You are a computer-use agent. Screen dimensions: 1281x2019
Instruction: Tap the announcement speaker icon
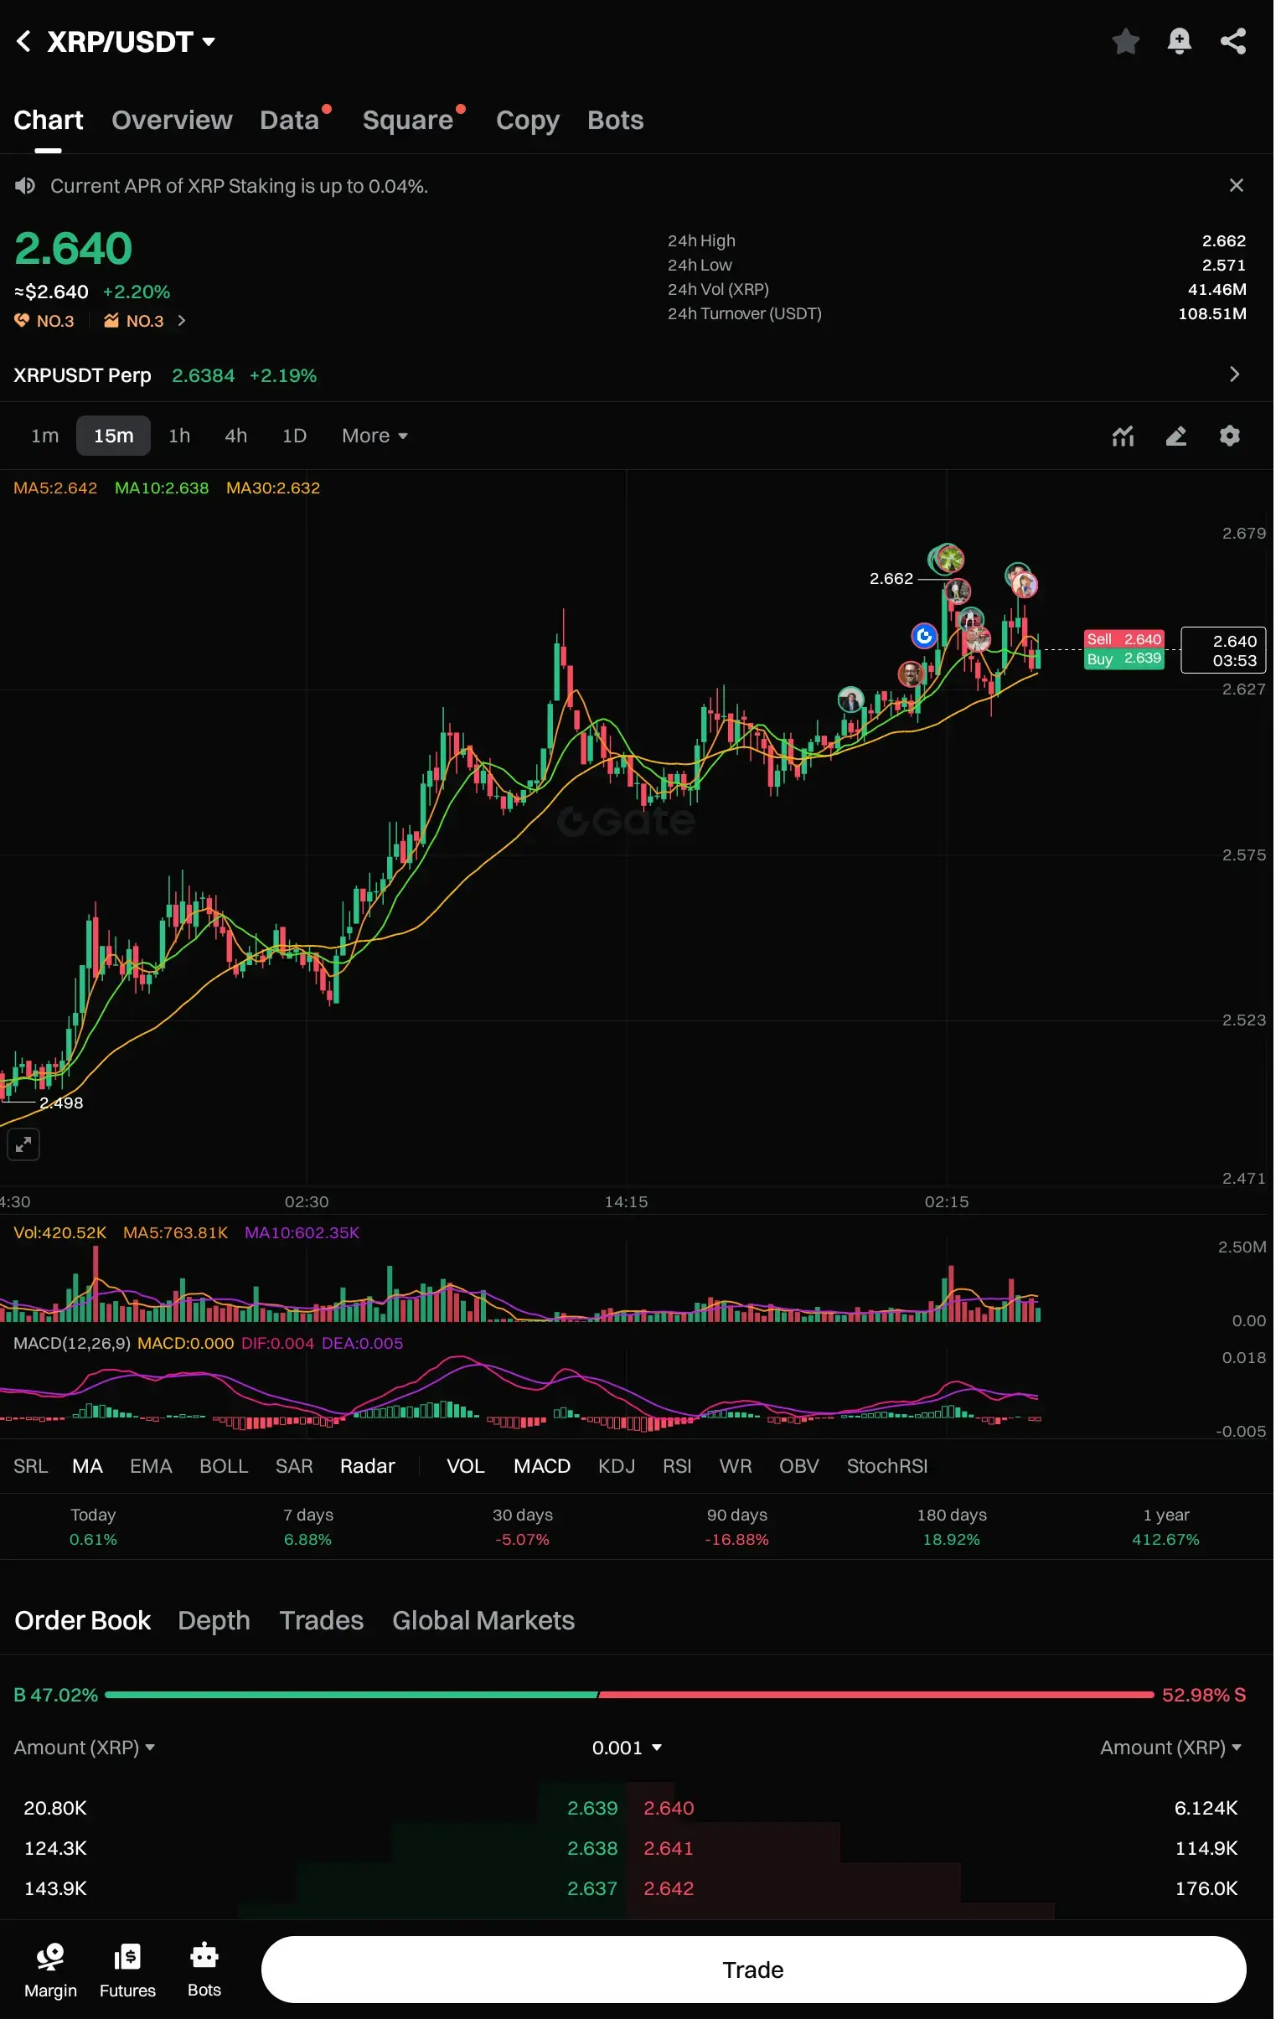pyautogui.click(x=25, y=186)
